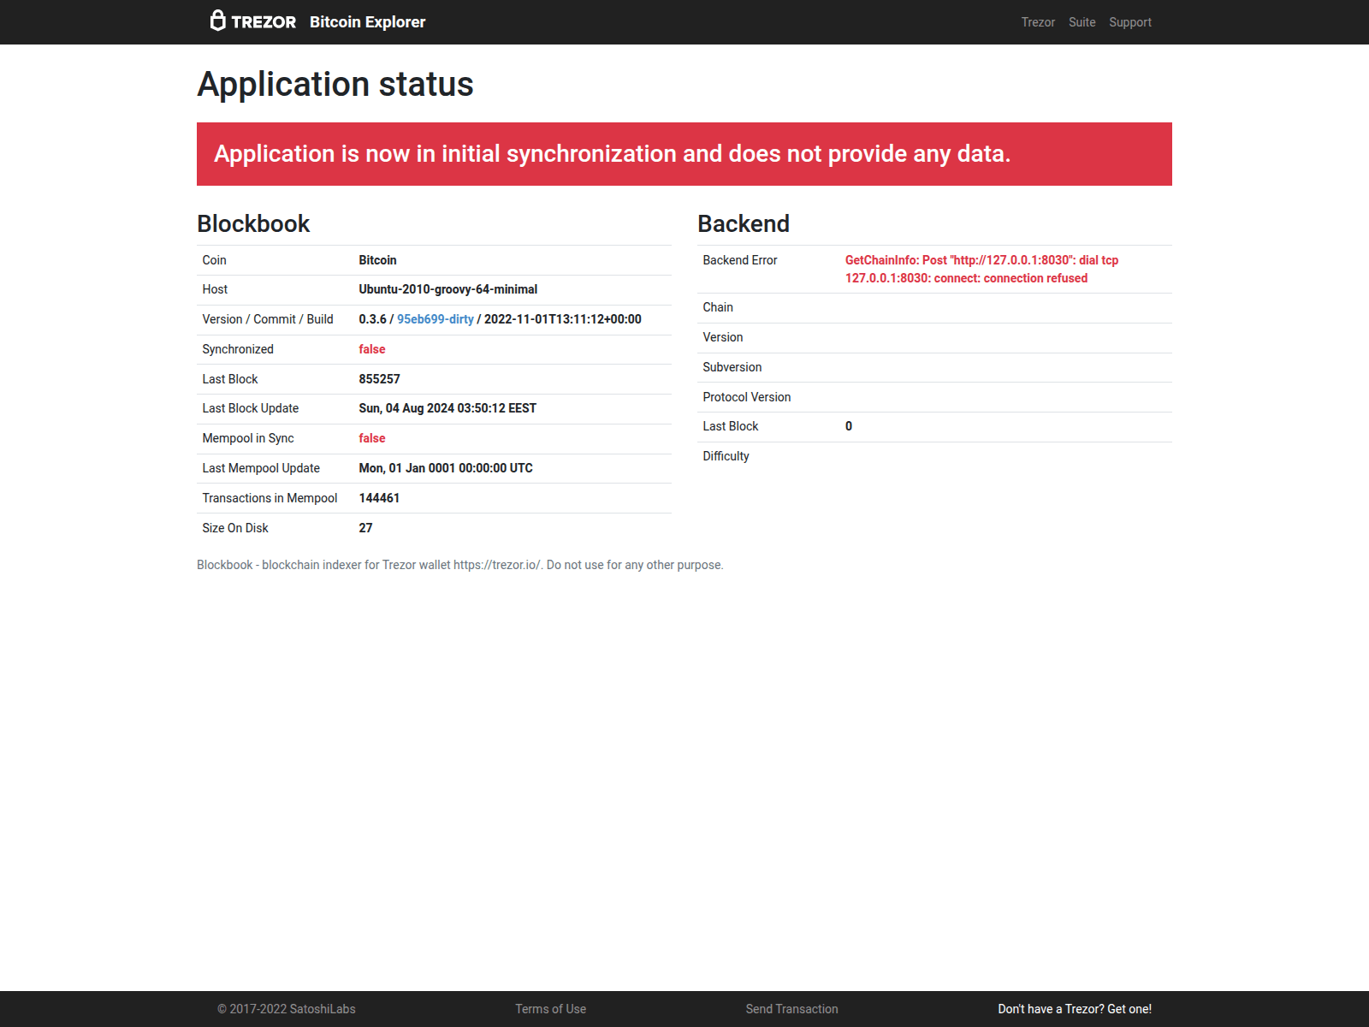
Task: Select Last Mempool Update timestamp value
Action: (446, 468)
